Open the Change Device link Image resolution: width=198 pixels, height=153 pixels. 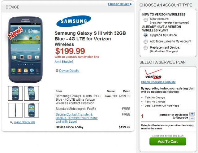click(x=119, y=4)
